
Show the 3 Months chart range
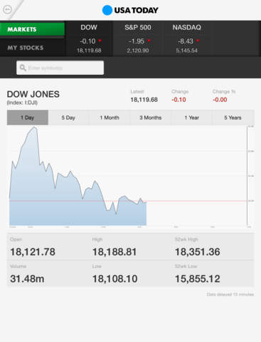coord(151,118)
